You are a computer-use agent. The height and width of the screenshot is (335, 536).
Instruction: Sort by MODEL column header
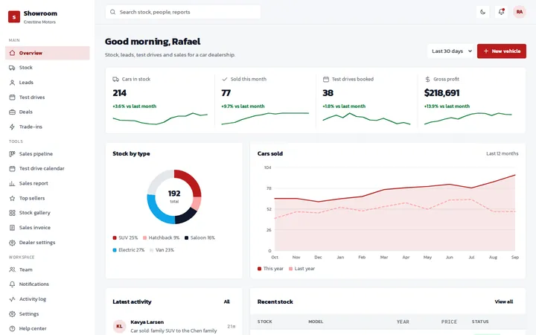(316, 322)
